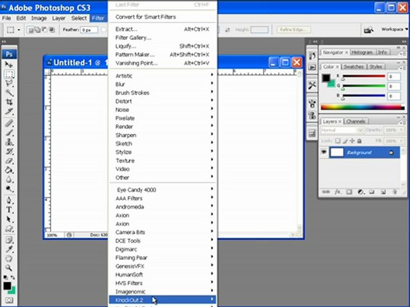
Task: Switch to the Channels tab
Action: 356,122
